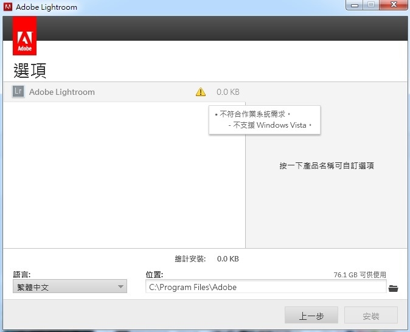Click the Adobe red logo
This screenshot has width=410, height=332.
click(x=24, y=35)
